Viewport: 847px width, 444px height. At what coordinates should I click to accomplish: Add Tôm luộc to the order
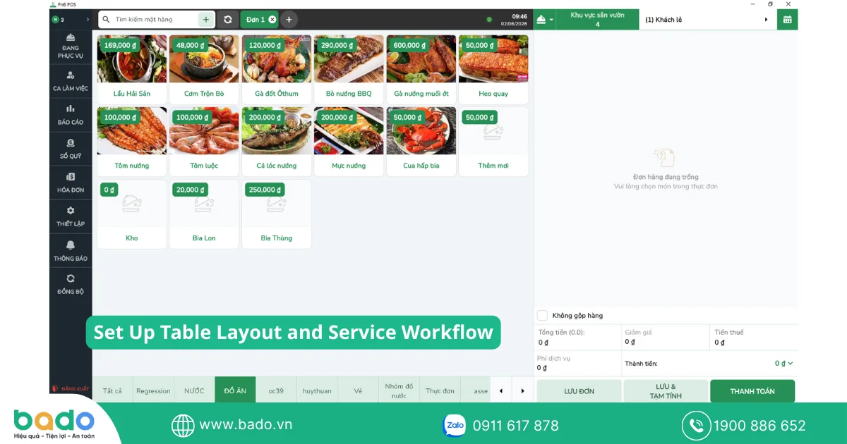pos(204,141)
